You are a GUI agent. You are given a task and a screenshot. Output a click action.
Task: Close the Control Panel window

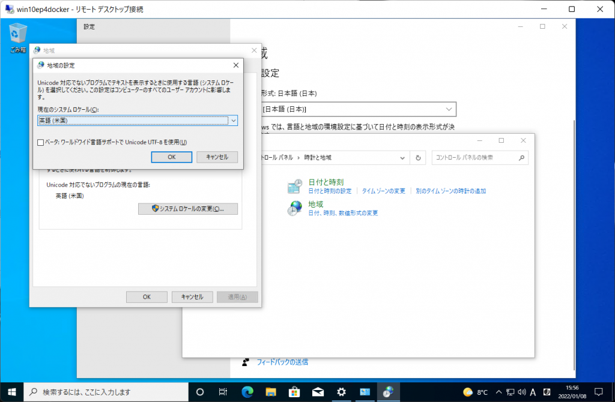(523, 140)
